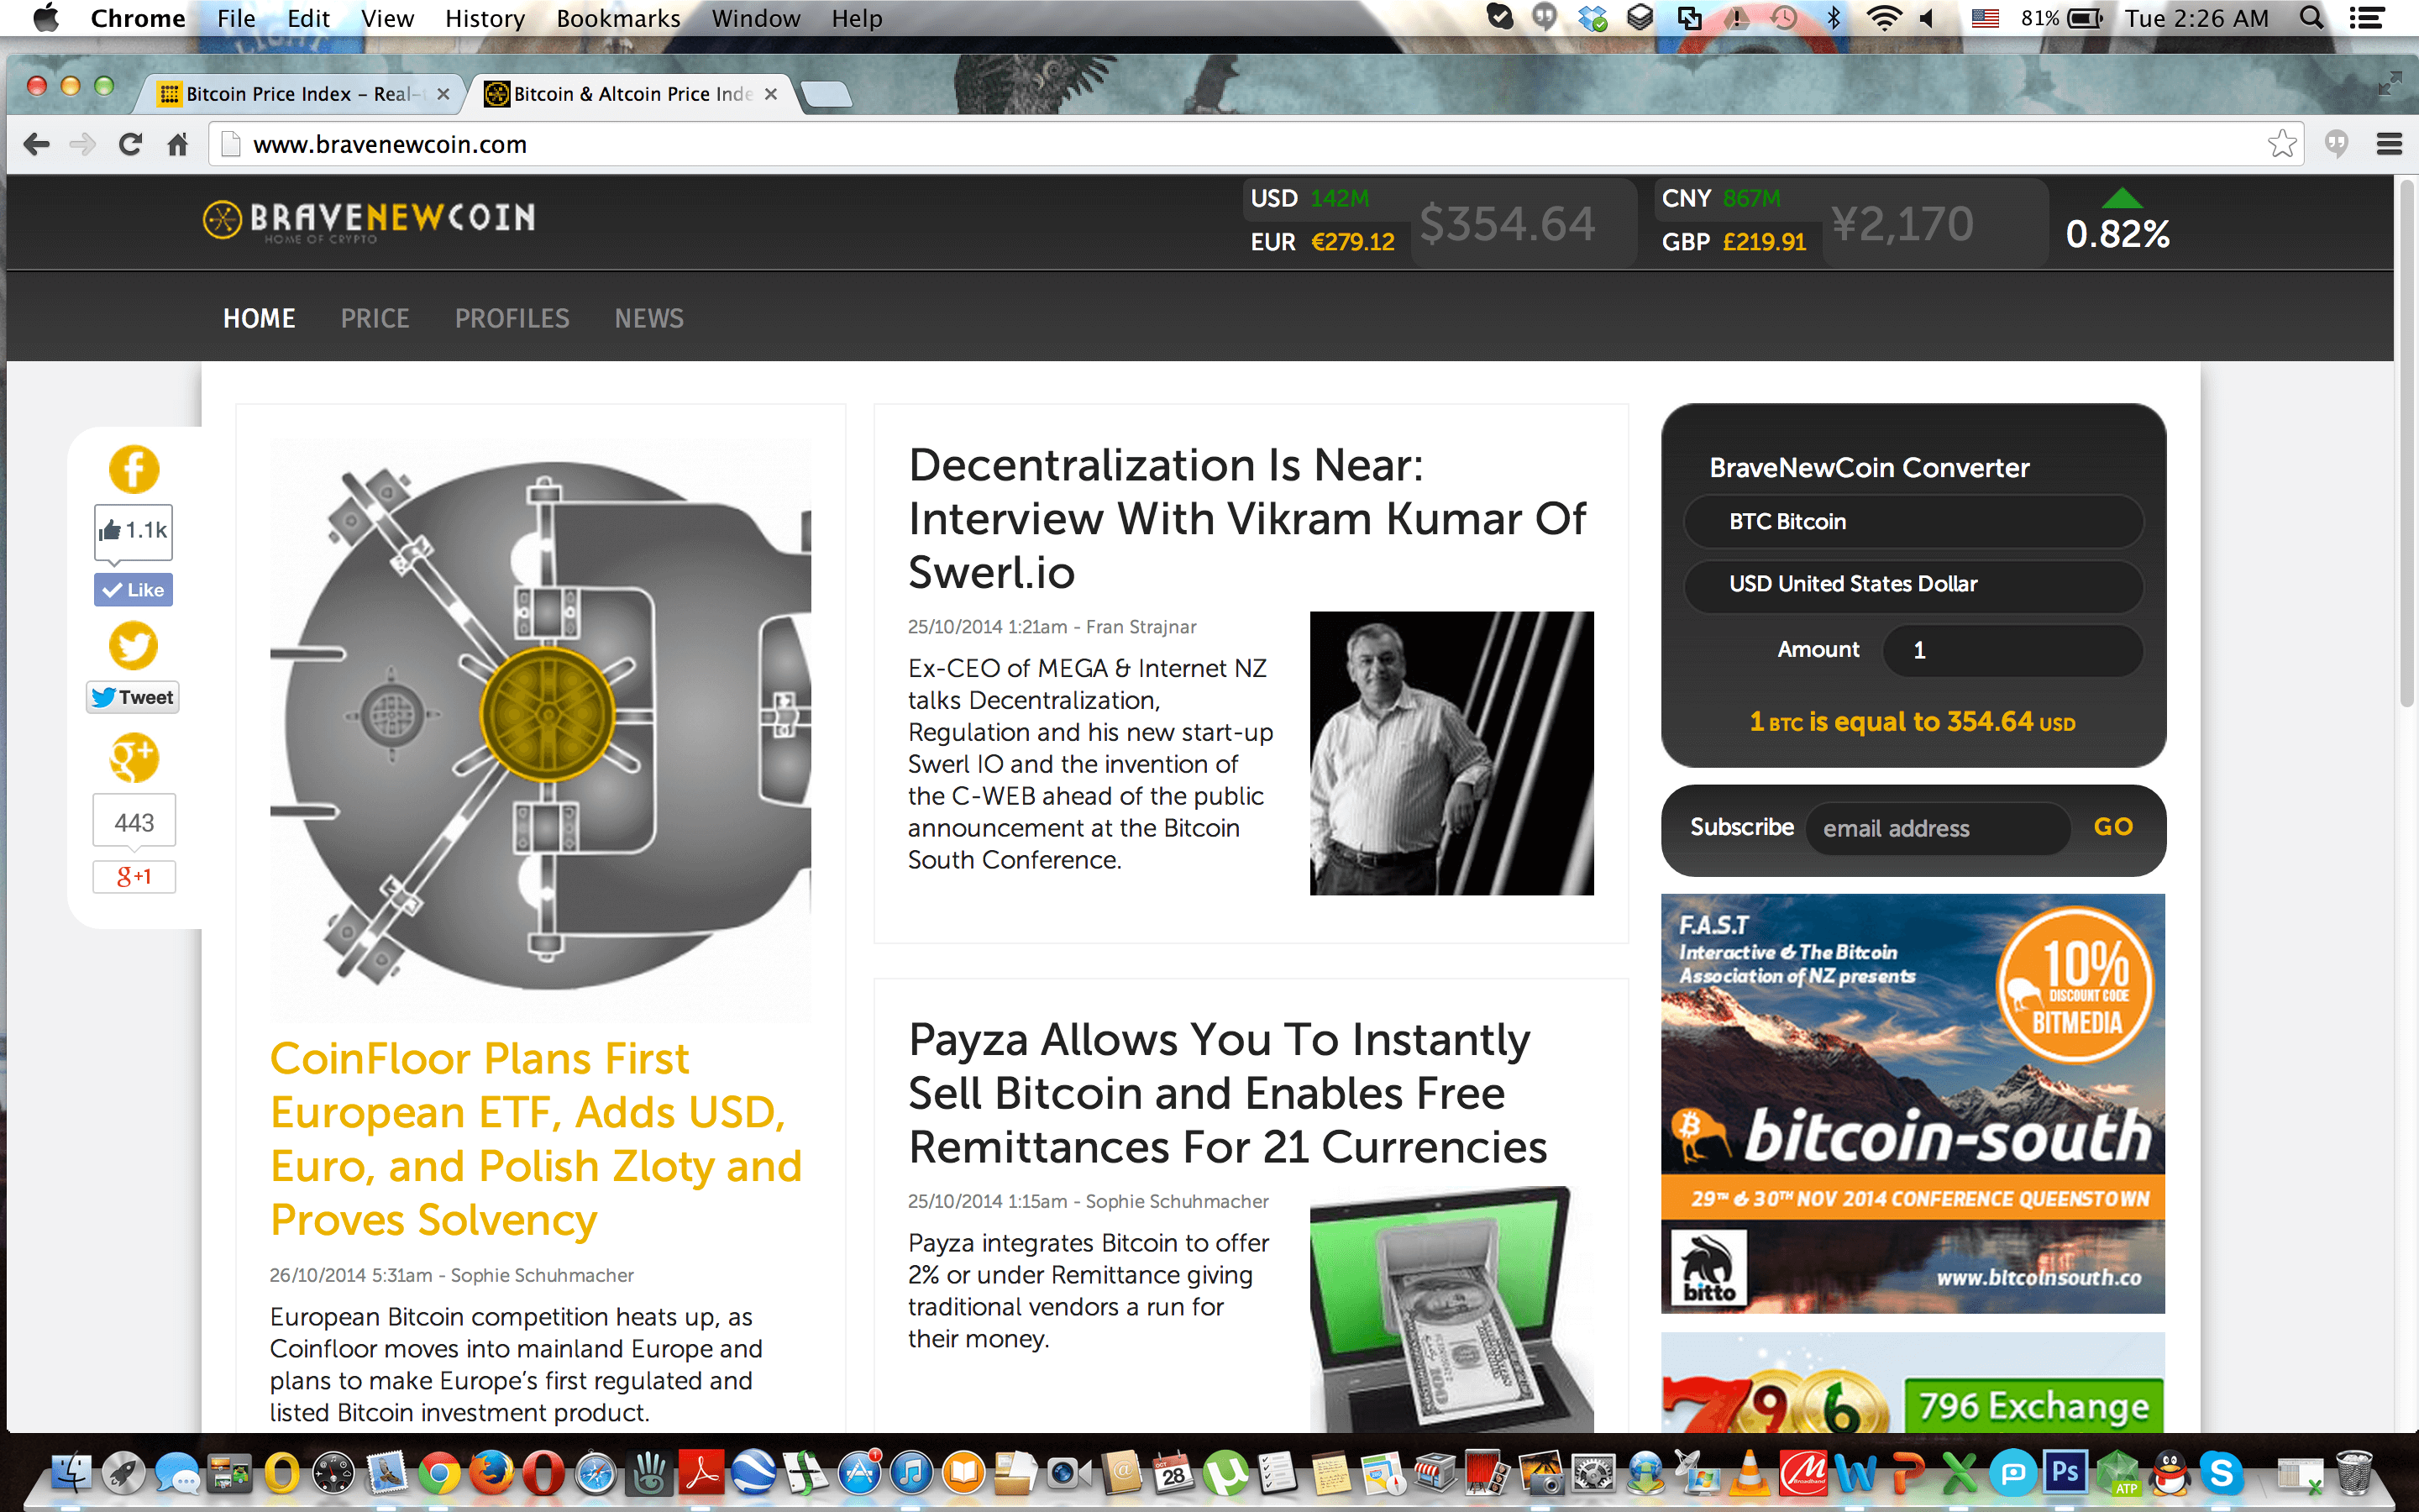
Task: Open the Decentralization Is Near article headline
Action: pos(1246,518)
